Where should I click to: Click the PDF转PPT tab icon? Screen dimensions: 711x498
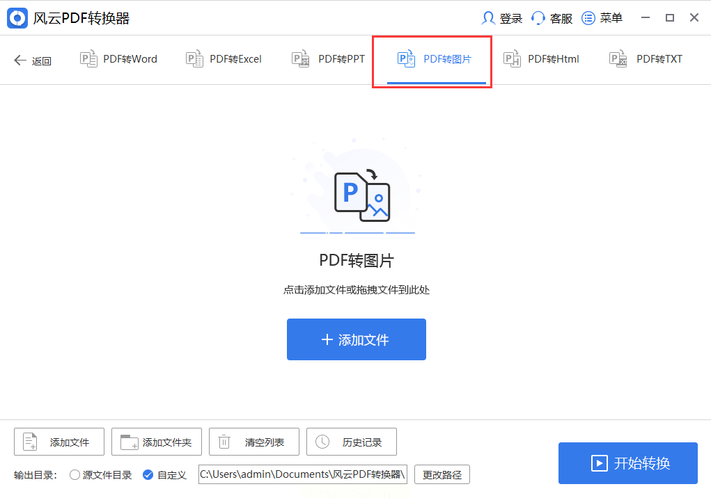point(300,59)
